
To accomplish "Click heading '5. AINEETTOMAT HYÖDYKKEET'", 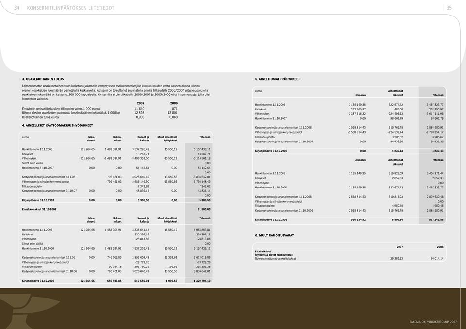I will (277, 79).
